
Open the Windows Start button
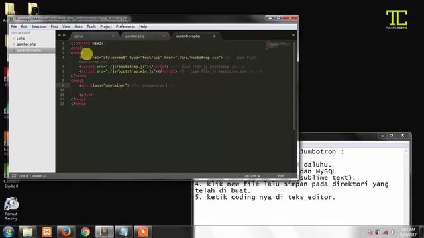(x=9, y=232)
